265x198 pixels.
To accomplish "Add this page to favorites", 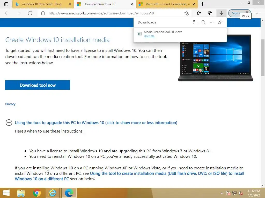I will click(x=186, y=13).
